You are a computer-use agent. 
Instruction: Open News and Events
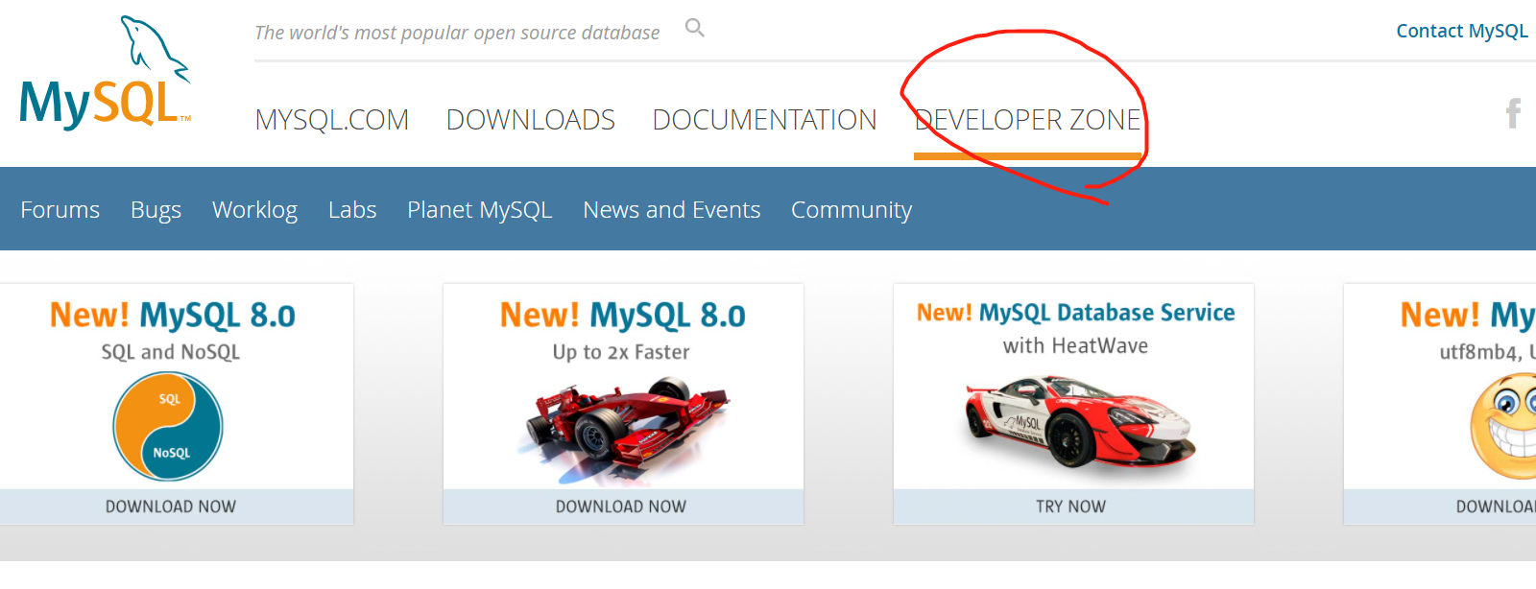(672, 210)
